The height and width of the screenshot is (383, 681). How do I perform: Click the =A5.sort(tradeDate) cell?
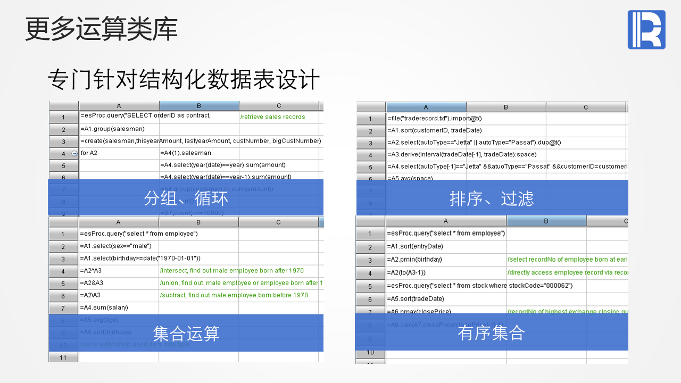pos(446,299)
